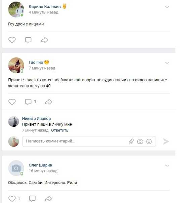Viewport: 182px width, 203px height.
Task: Open the emoji smiley picker
Action: (x=149, y=141)
